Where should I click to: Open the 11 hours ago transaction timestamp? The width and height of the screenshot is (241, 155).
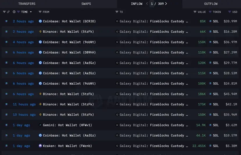coord(24,104)
